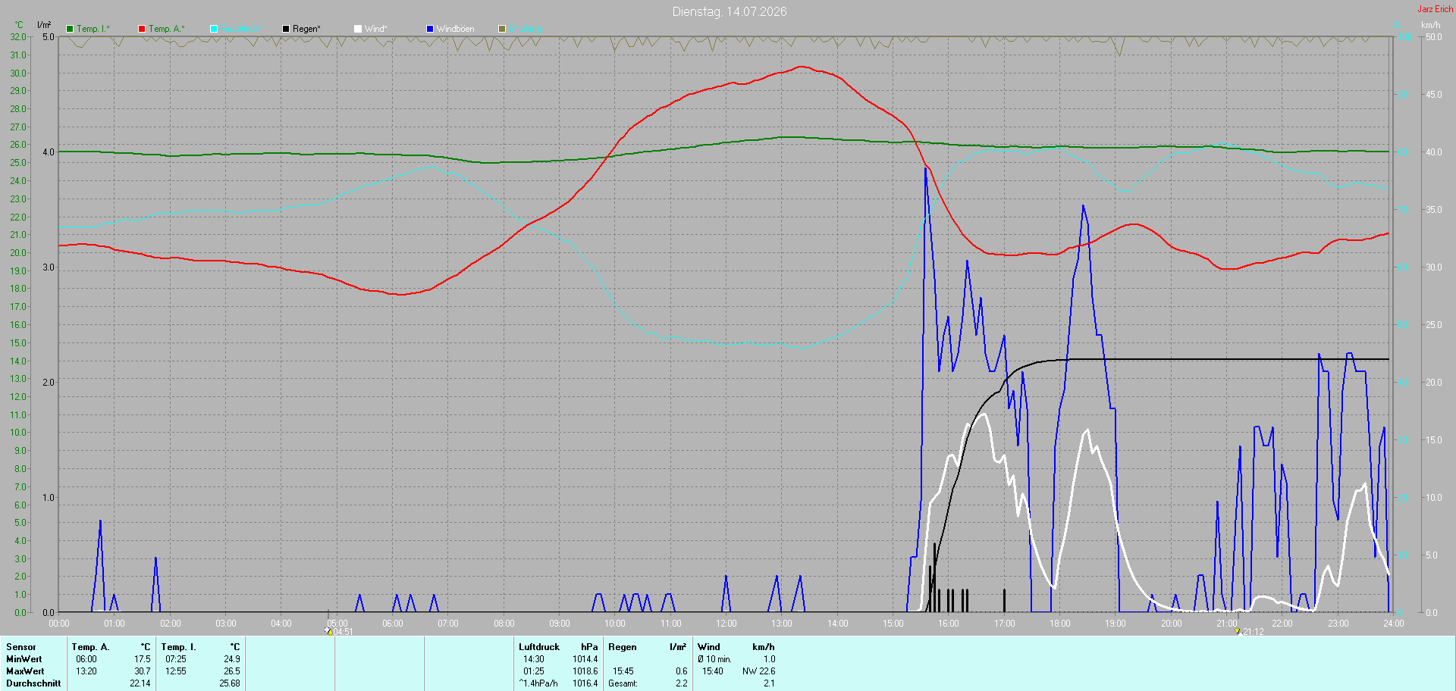The height and width of the screenshot is (691, 1456).
Task: Select the 'Regen*' legend label
Action: pyautogui.click(x=306, y=29)
